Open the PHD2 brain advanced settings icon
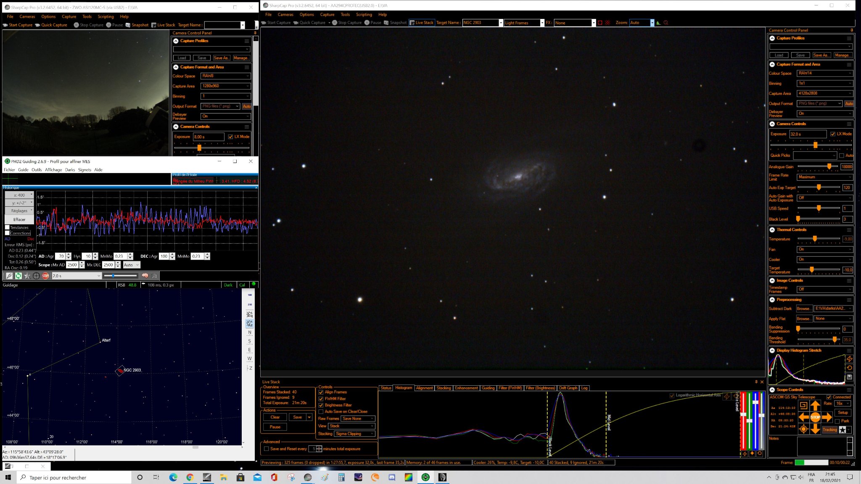This screenshot has height=484, width=861. 145,276
